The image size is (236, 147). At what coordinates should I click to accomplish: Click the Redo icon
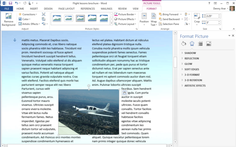pyautogui.click(x=25, y=3)
